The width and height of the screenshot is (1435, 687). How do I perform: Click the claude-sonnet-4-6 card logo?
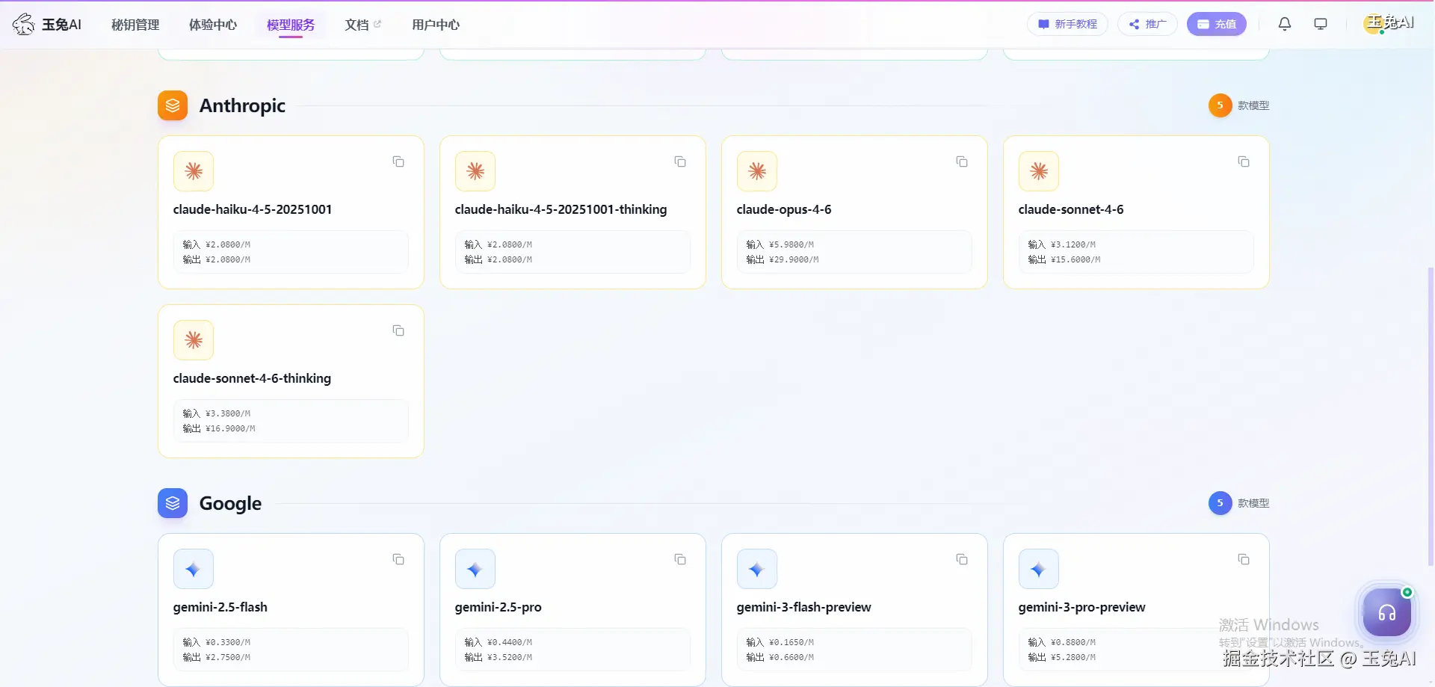[x=1039, y=171]
